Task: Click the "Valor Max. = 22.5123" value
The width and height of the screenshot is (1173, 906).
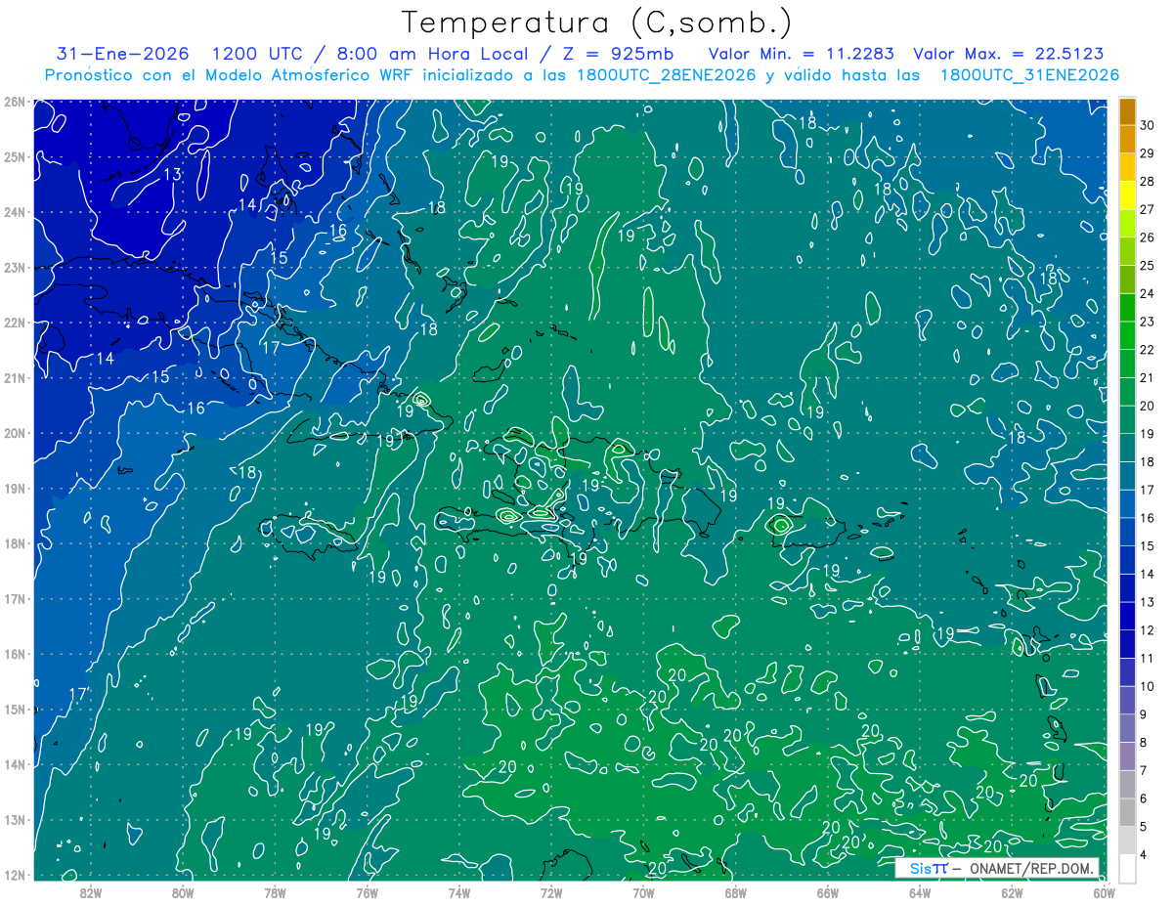Action: tap(1008, 54)
